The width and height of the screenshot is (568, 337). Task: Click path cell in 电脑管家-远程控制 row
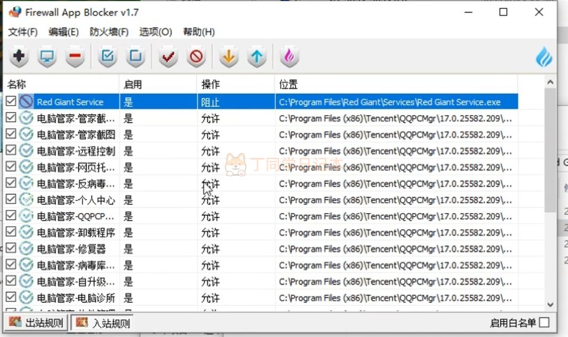pos(395,151)
